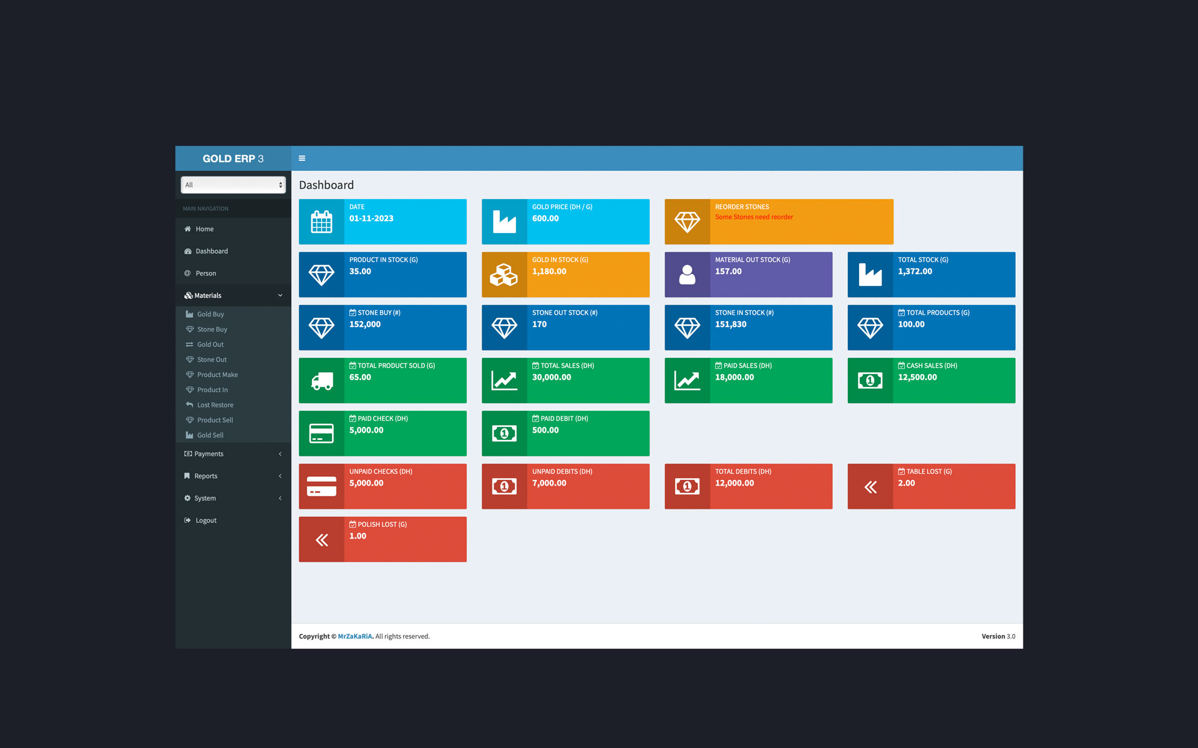Open the sidebar menu toggle in the top bar

(x=302, y=158)
